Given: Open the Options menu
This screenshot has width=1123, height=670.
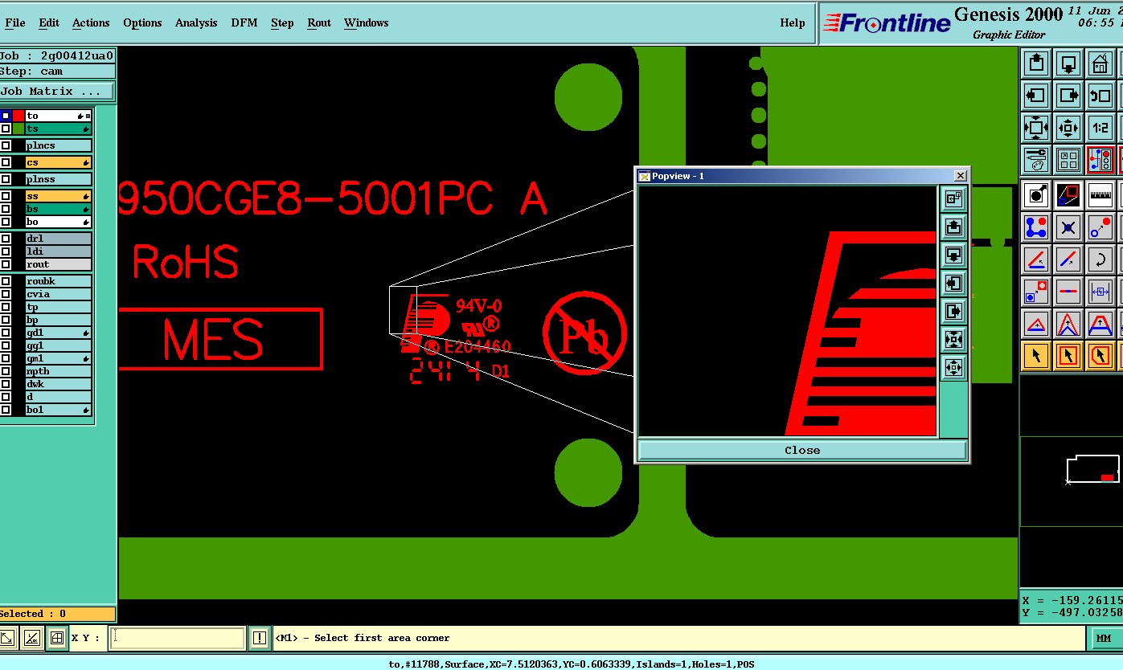Looking at the screenshot, I should [142, 22].
